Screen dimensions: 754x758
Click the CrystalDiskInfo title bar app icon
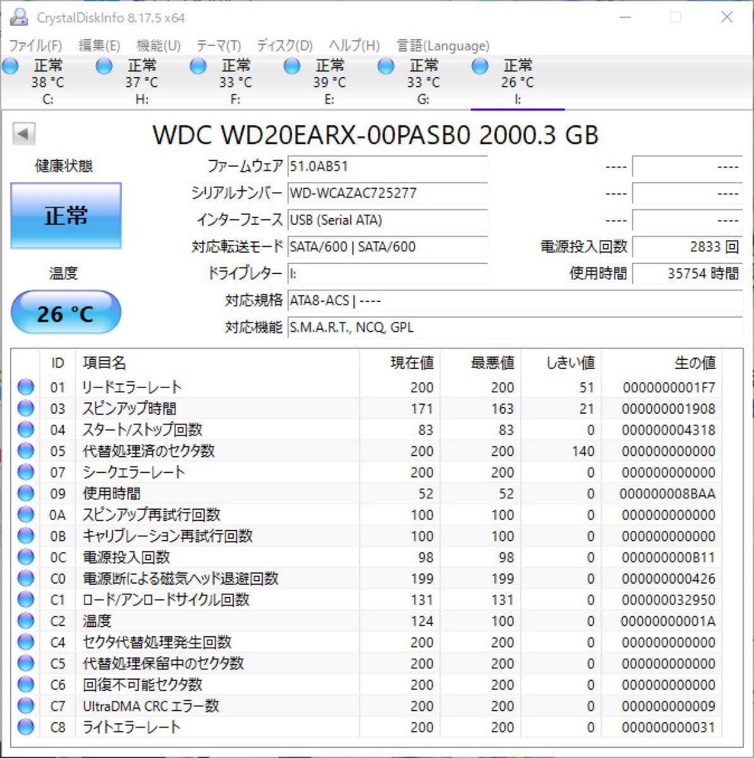pos(20,17)
